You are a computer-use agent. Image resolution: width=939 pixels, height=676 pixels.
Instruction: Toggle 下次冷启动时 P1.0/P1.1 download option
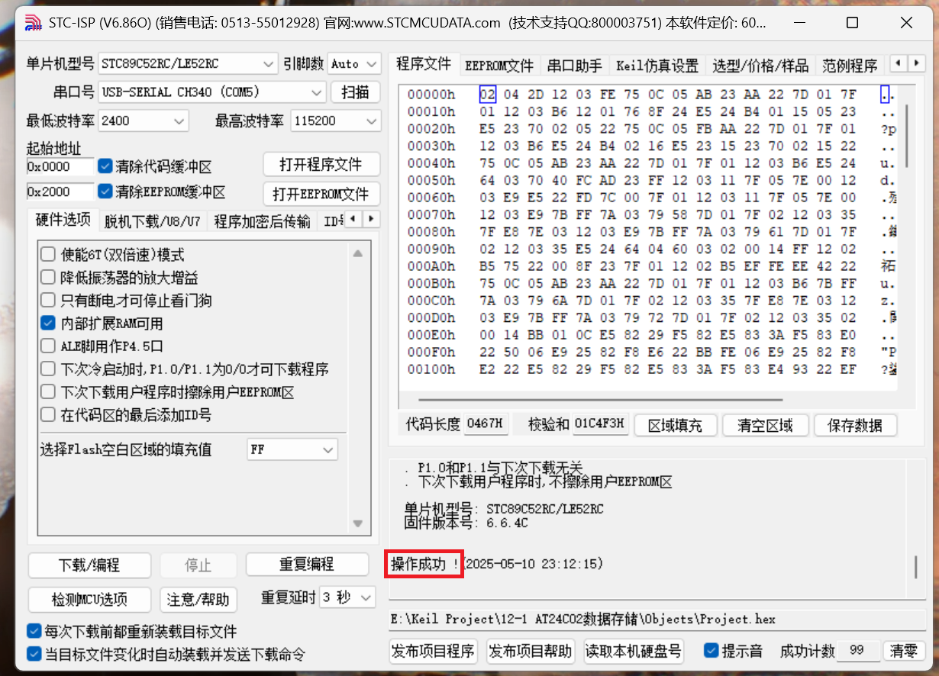click(x=48, y=369)
